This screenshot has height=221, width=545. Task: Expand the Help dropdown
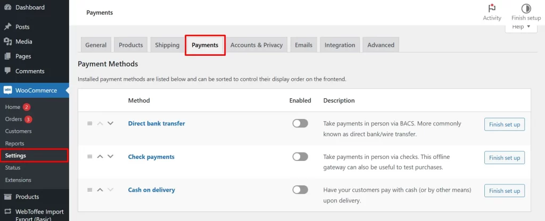tap(521, 27)
